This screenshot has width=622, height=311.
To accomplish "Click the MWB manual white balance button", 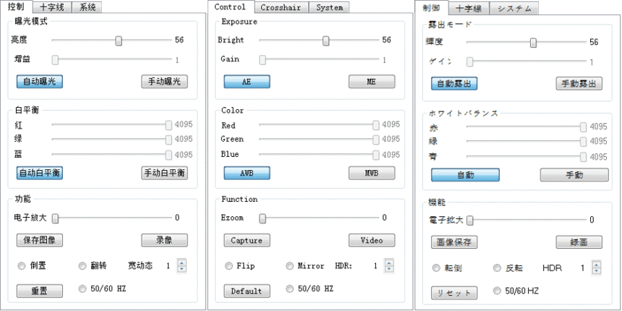I will click(x=372, y=173).
